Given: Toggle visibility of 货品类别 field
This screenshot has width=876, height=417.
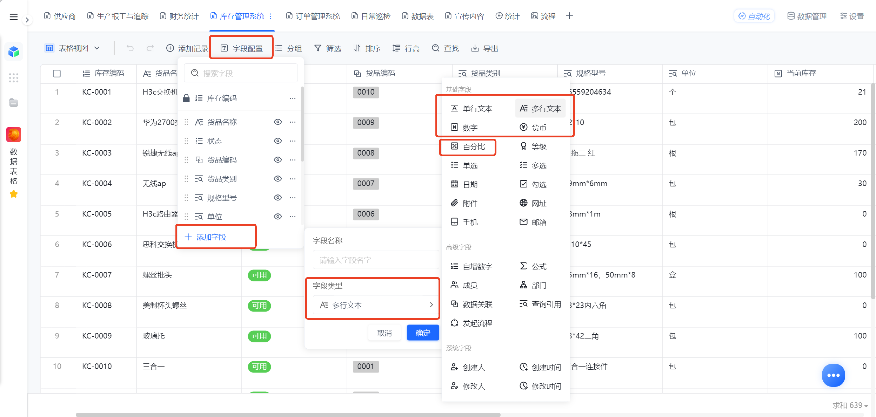Looking at the screenshot, I should (x=278, y=179).
